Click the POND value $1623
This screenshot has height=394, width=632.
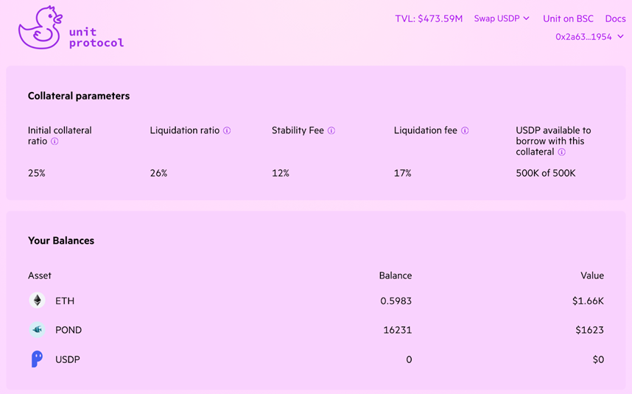(590, 330)
